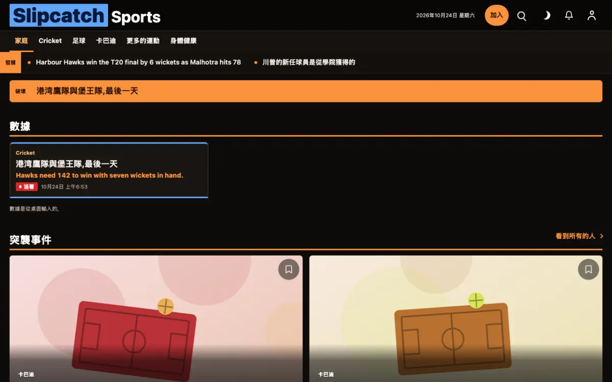612x382 pixels.
Task: Click the chevron next to 看到所有的人
Action: tap(602, 236)
